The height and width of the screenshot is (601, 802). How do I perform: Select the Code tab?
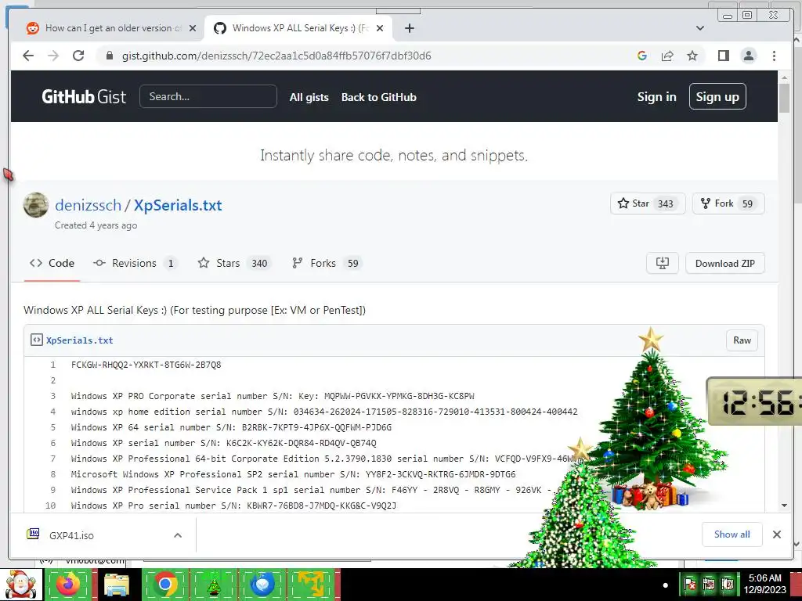[x=52, y=263]
